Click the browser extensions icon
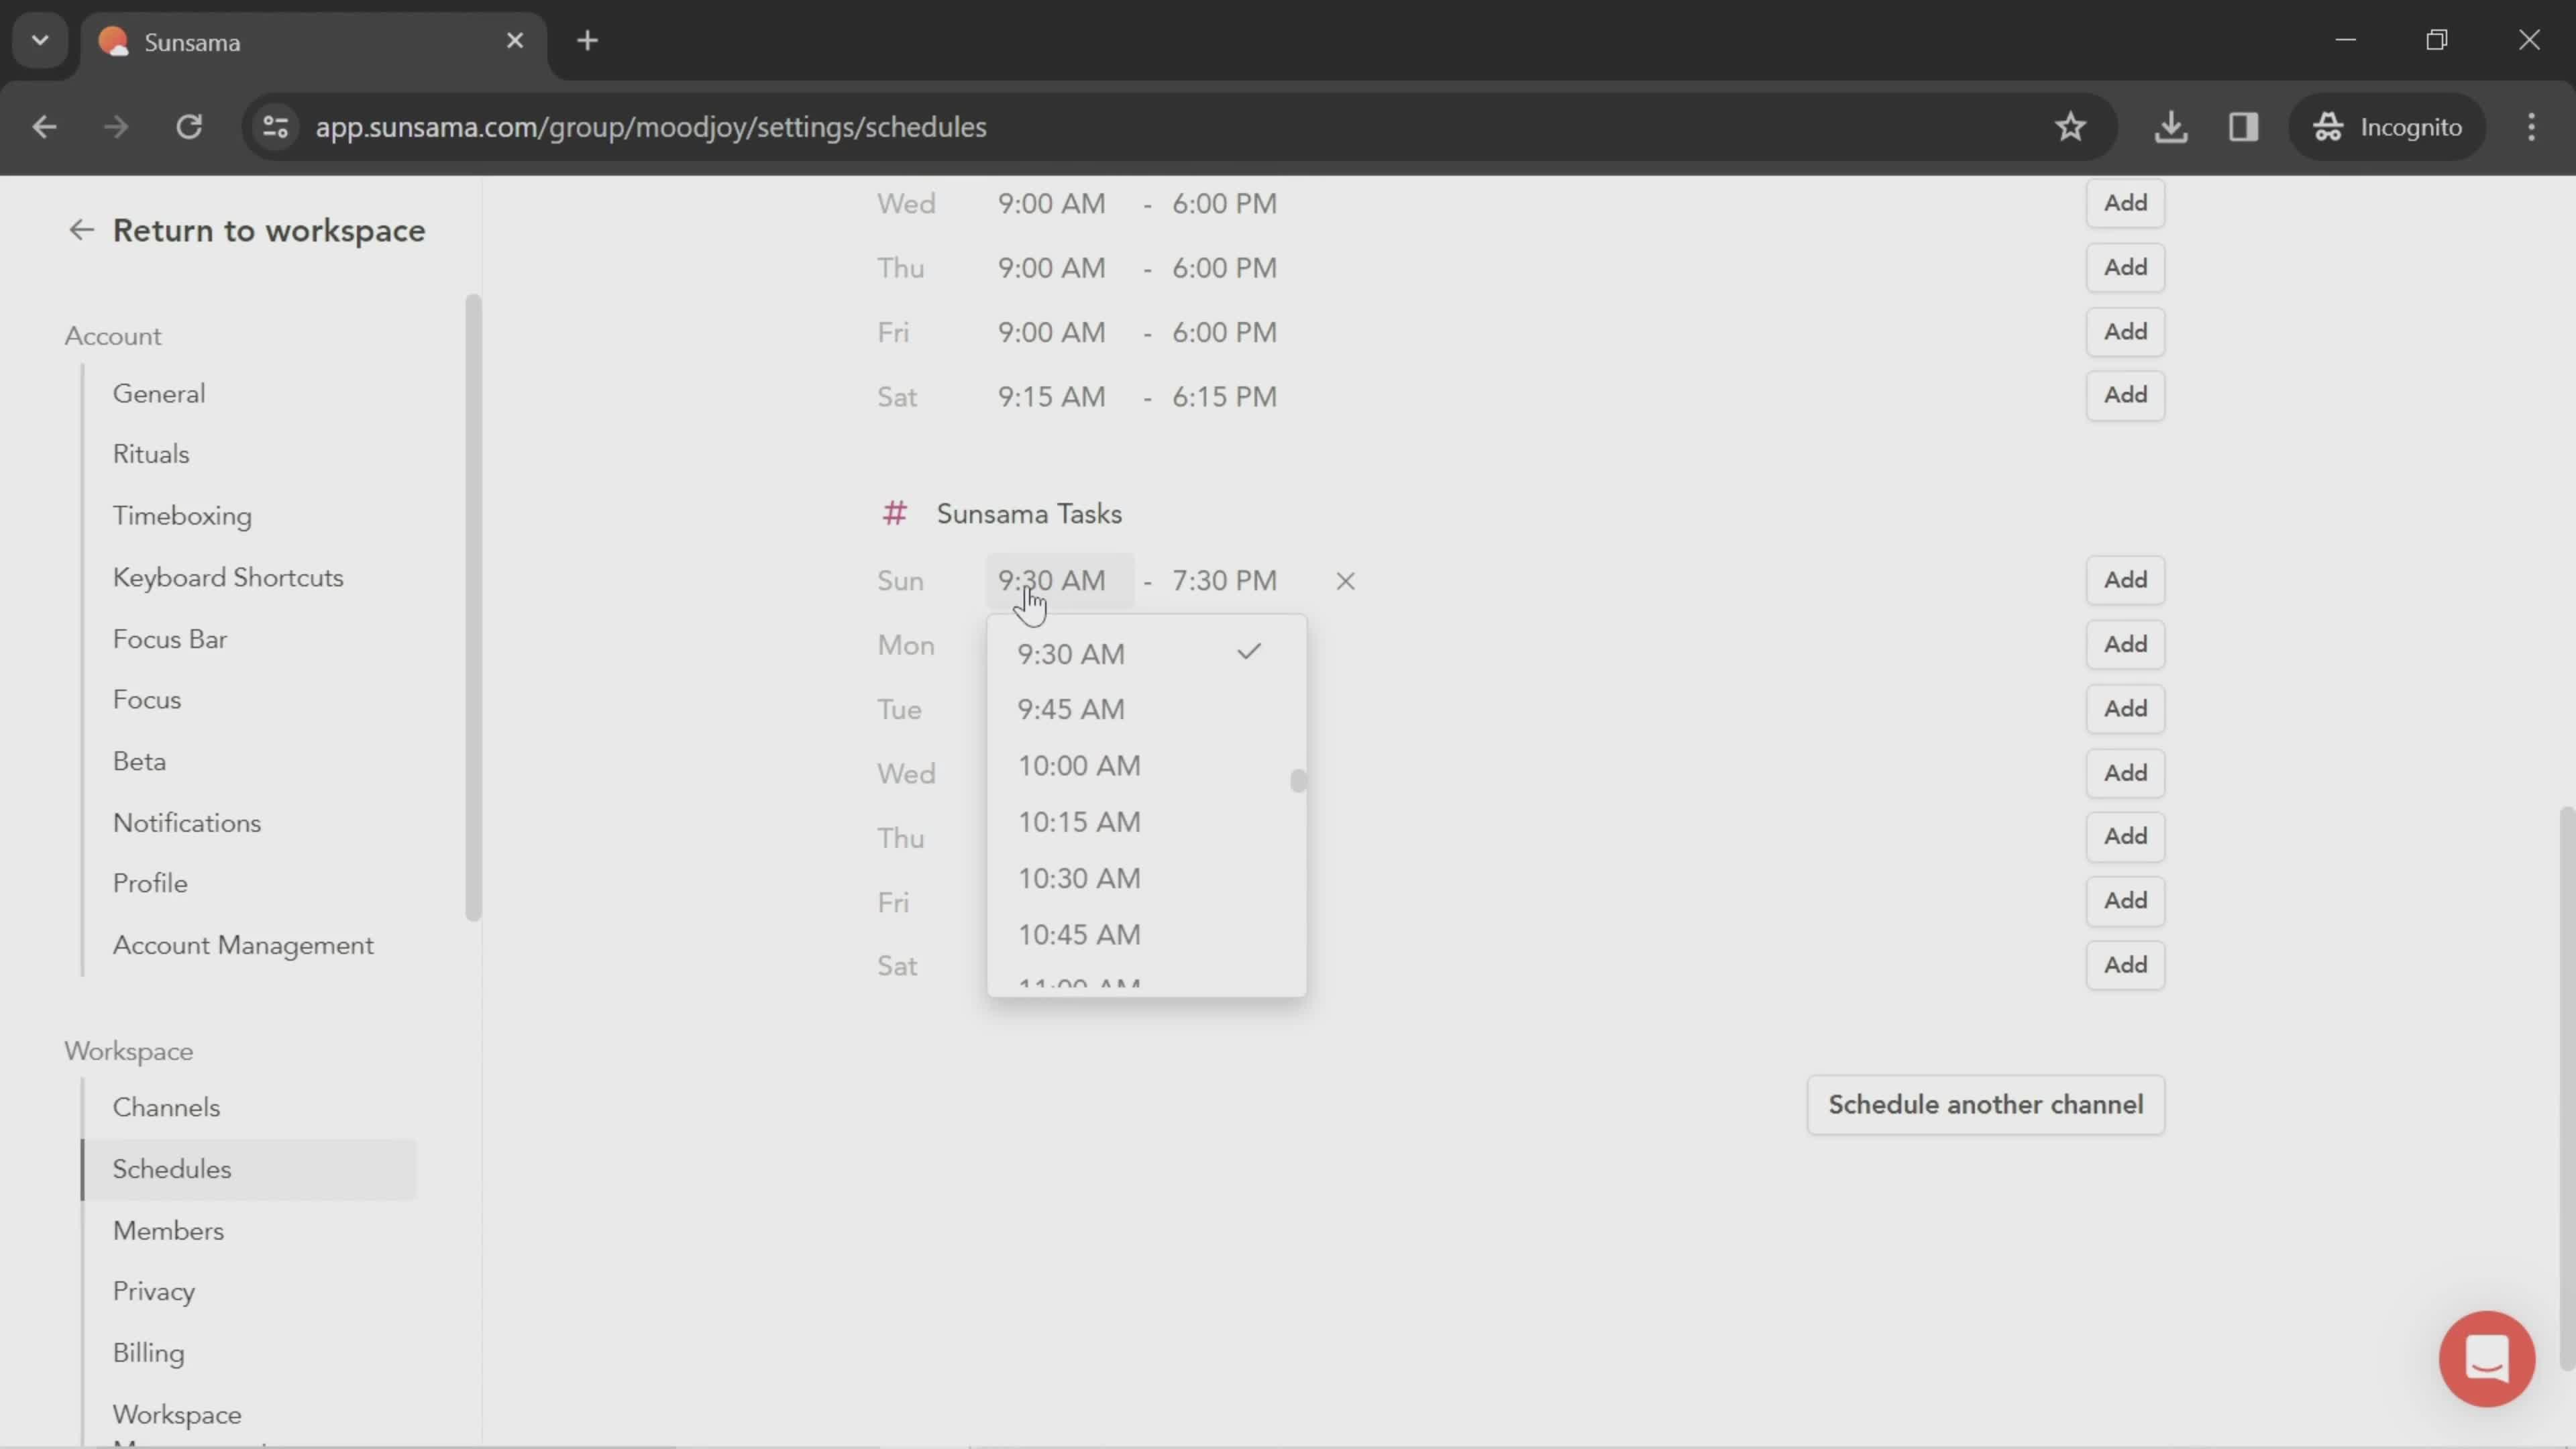This screenshot has height=1449, width=2576. click(x=2242, y=125)
